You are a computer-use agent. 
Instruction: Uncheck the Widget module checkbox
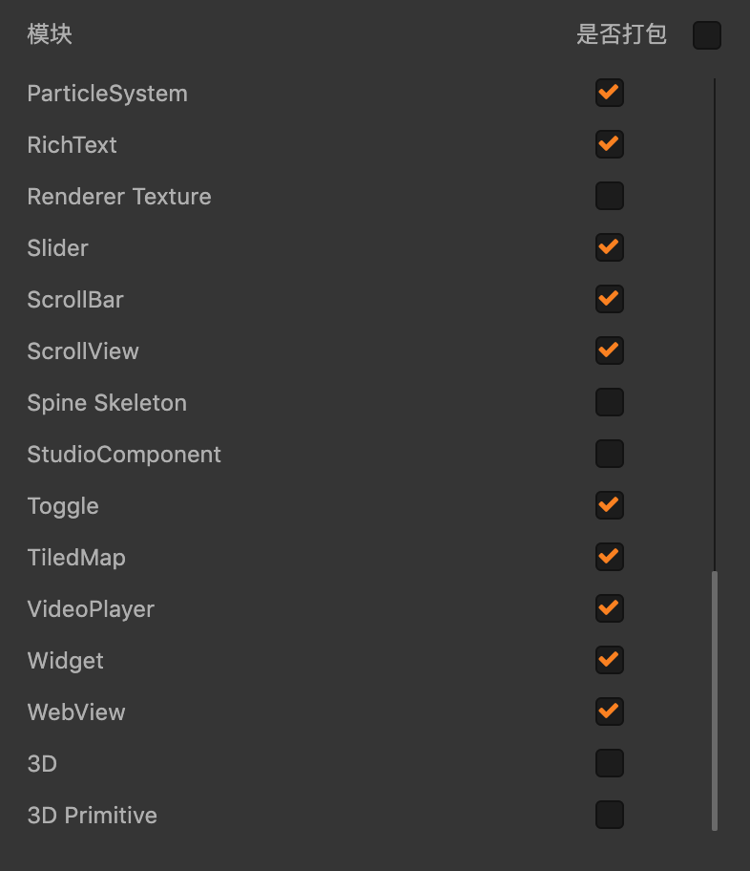tap(609, 661)
